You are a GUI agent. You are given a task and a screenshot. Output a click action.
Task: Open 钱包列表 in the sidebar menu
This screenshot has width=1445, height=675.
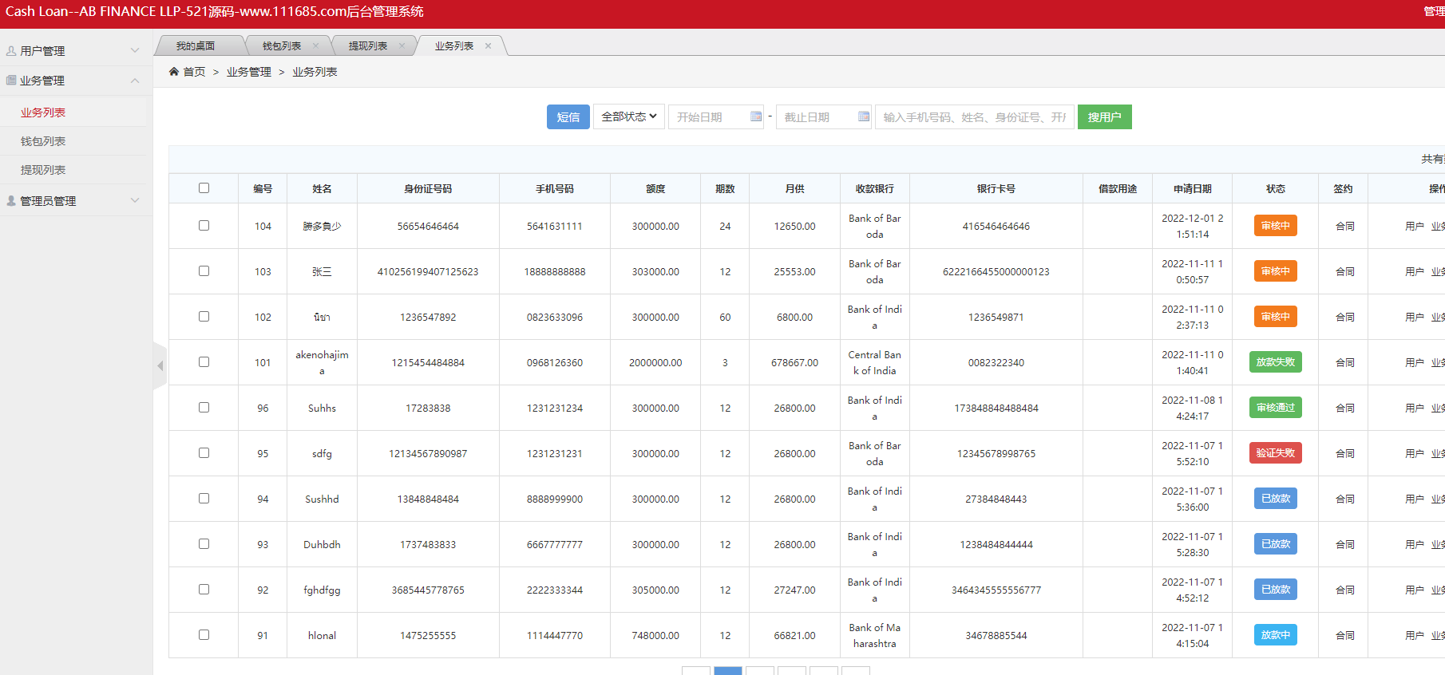pyautogui.click(x=43, y=141)
